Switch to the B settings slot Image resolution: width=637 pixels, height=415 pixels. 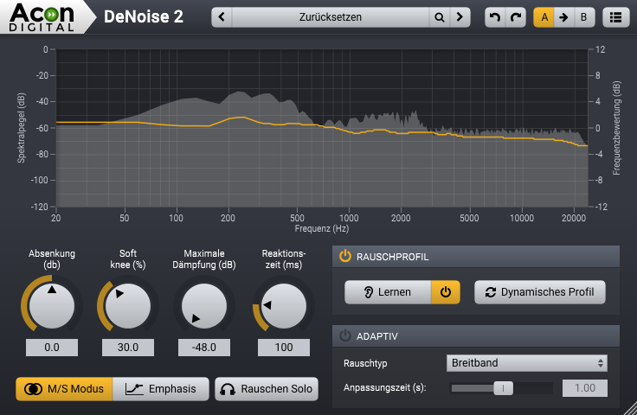[x=583, y=16]
